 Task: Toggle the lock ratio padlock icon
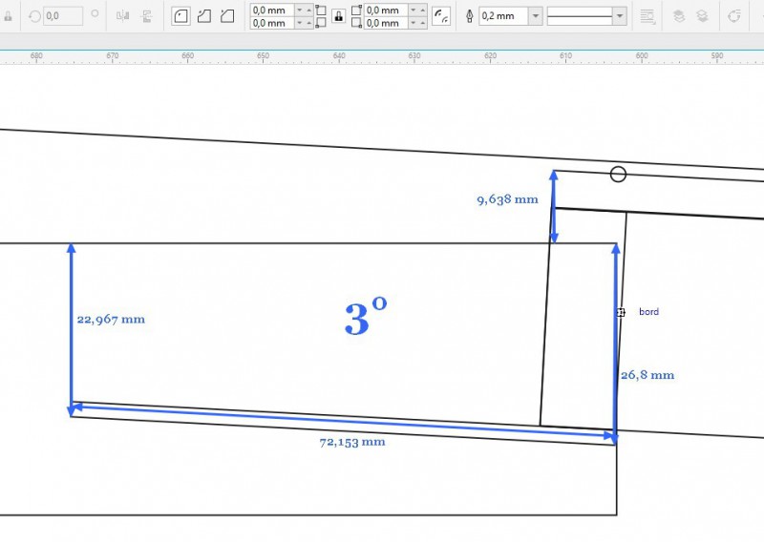tap(9, 16)
